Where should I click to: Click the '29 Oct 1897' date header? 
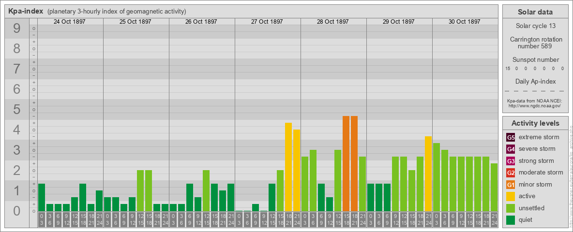tap(398, 22)
